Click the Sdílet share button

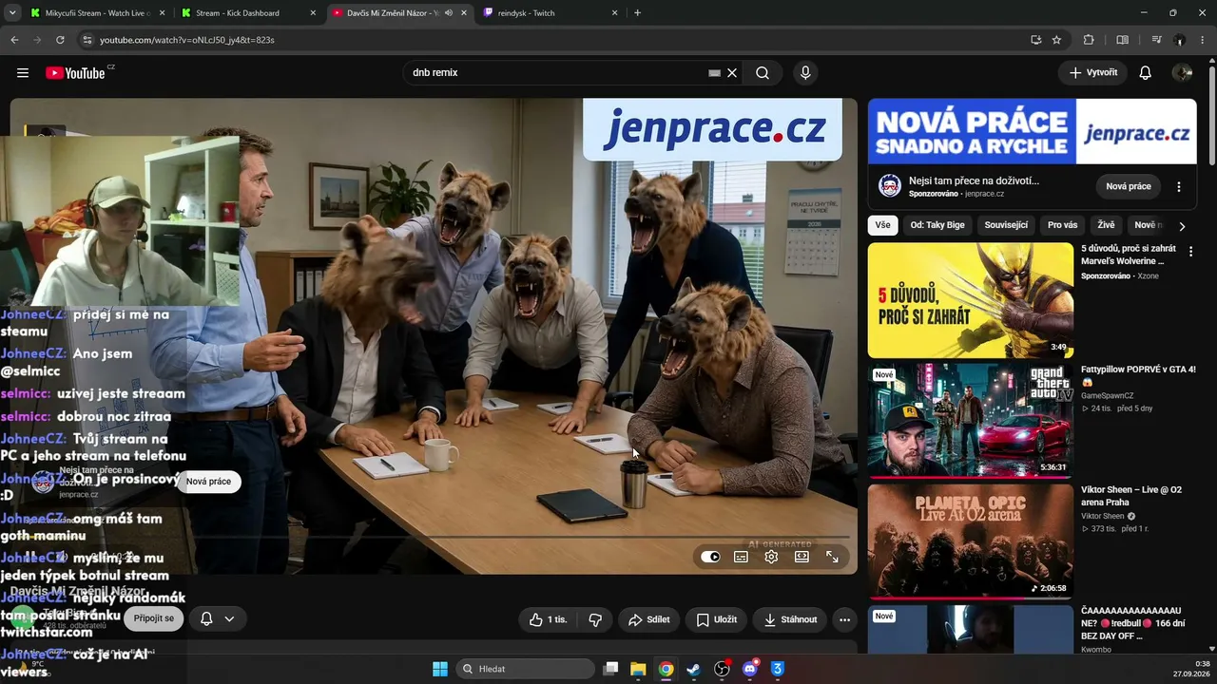point(649,619)
